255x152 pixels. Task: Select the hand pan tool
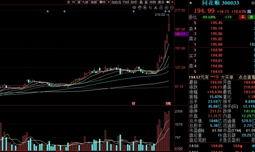point(140,7)
